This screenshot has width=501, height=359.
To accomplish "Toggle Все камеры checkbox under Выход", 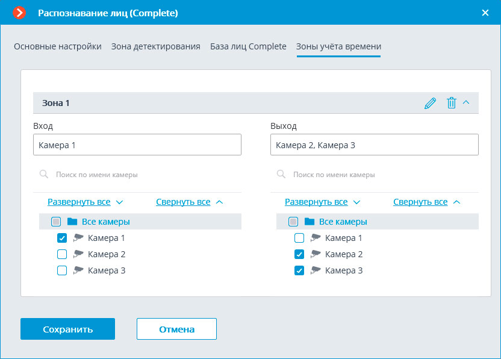I will 293,222.
